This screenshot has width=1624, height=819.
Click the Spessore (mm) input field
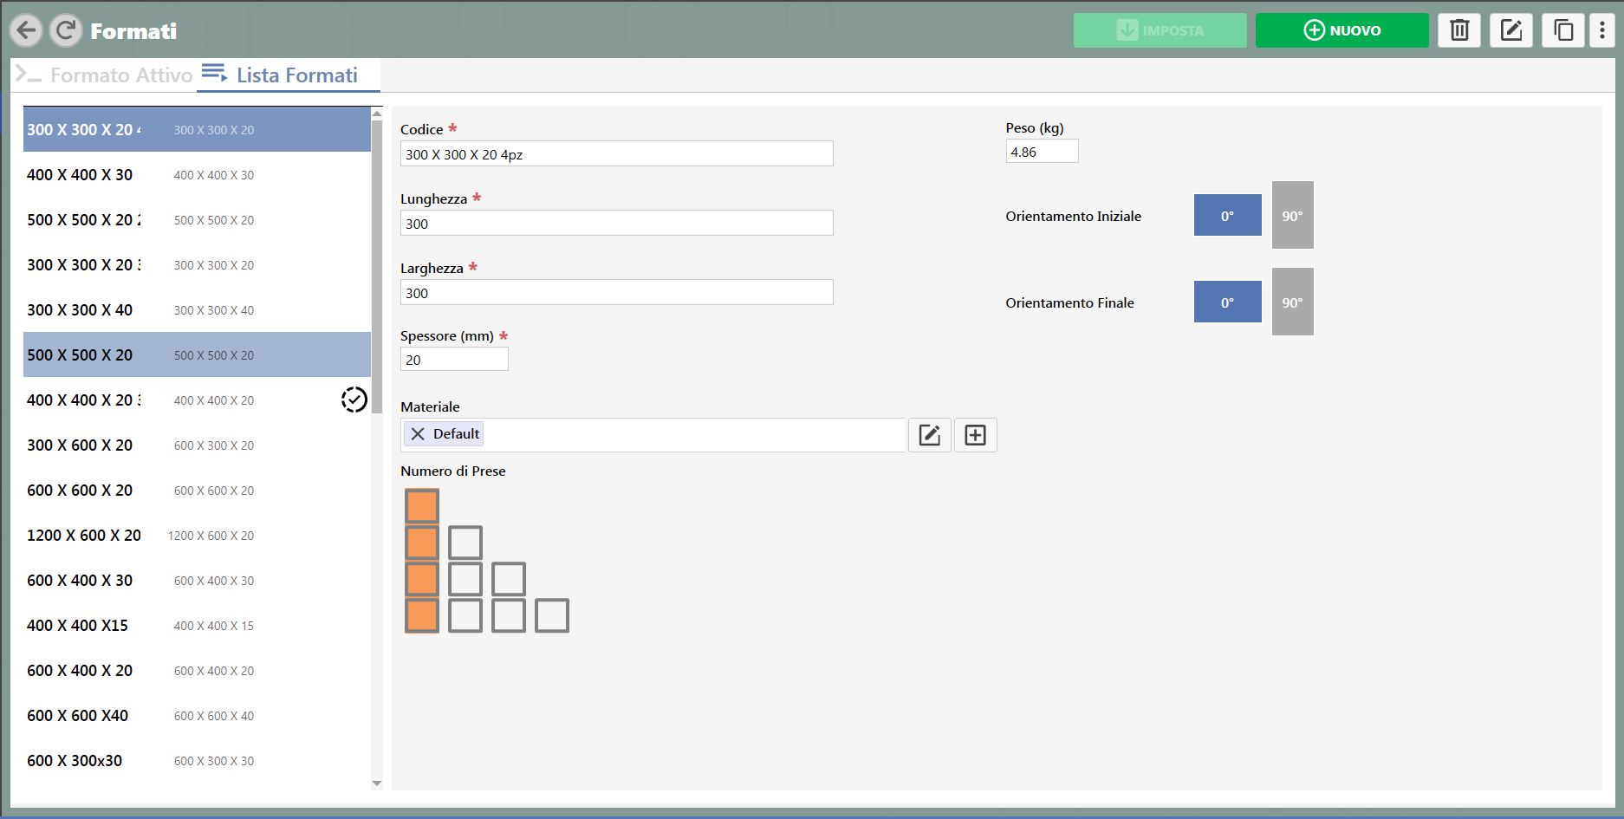click(454, 360)
